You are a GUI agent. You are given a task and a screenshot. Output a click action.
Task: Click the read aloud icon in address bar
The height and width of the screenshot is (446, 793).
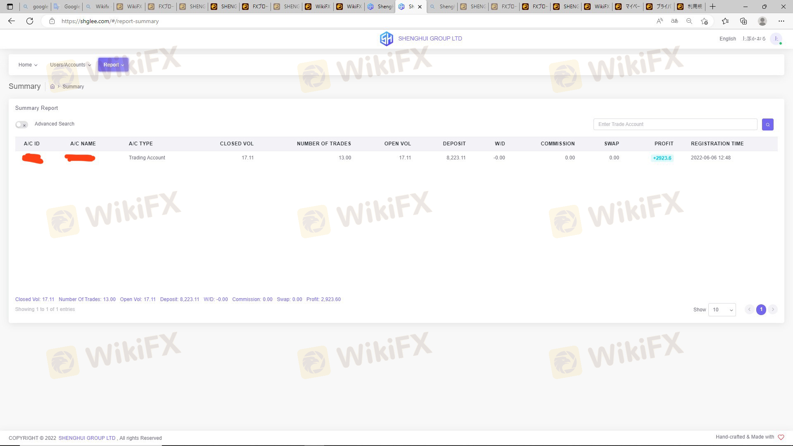[660, 21]
